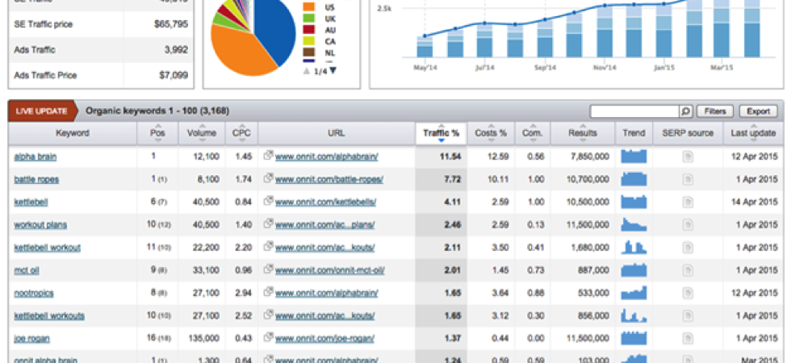Open external link icon in kettlebell workout row
The width and height of the screenshot is (787, 363).
tap(268, 246)
